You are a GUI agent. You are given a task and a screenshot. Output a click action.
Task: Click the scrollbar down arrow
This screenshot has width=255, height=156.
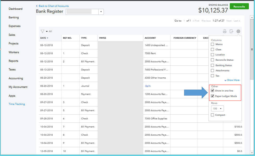[252, 153]
